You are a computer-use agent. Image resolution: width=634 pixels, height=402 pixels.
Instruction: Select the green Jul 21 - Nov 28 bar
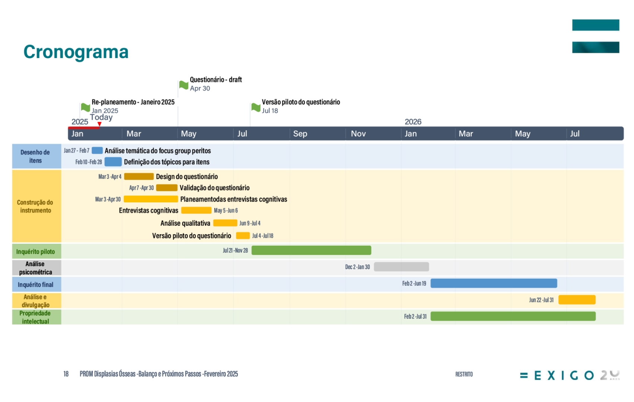311,250
